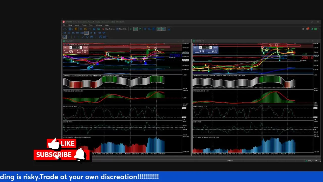Toggle Algo Trading
This screenshot has width=323, height=182.
pyautogui.click(x=109, y=29)
